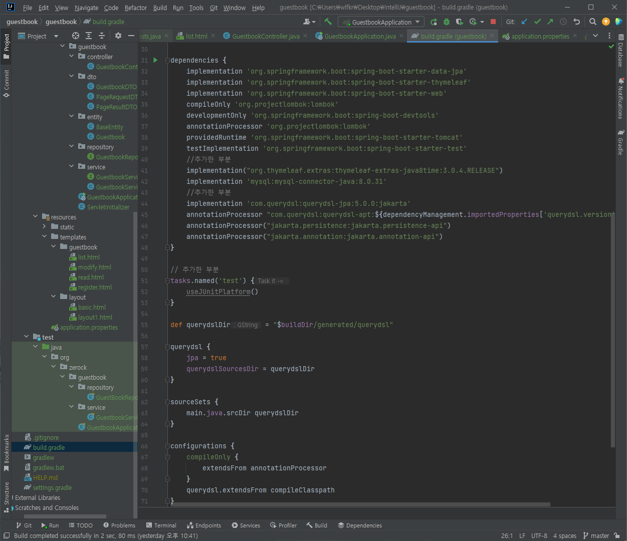Close the build.gradle (guestbook) tab
This screenshot has height=541, width=627.
pos(492,36)
